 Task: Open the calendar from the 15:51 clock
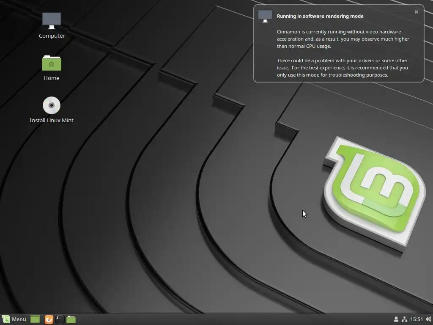pos(417,319)
